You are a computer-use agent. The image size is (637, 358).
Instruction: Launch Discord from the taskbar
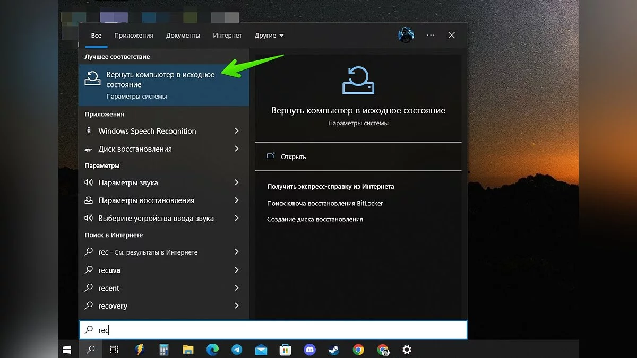pyautogui.click(x=309, y=350)
